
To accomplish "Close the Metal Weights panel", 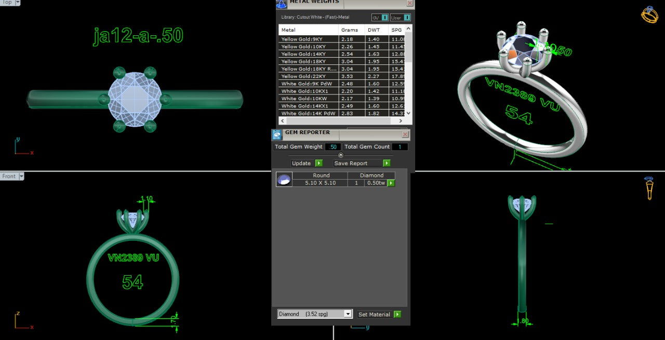I will click(409, 3).
